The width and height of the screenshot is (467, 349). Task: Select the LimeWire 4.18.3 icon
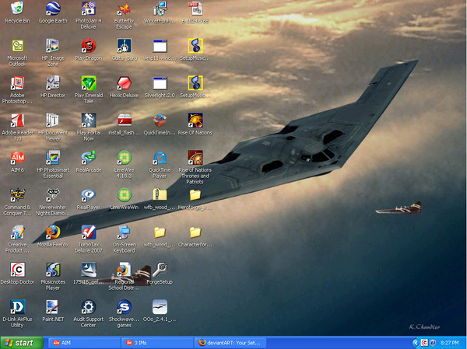(125, 158)
